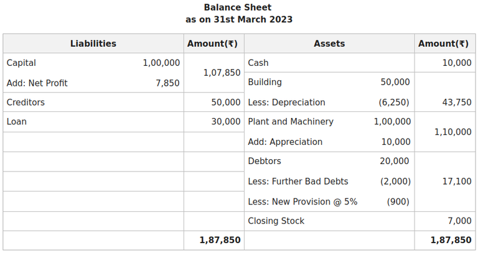Click the 1,10,000 plant total
Image resolution: width=478 pixels, height=253 pixels.
point(453,132)
